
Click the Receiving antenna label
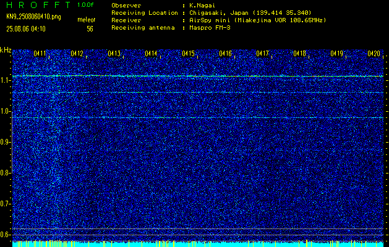pos(143,28)
